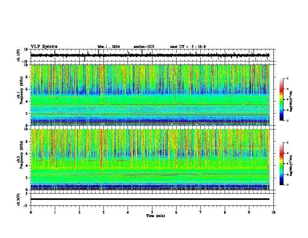The width and height of the screenshot is (308, 238).
Task: Click the ch.2 spectrogram color bar
Action: coord(282,164)
